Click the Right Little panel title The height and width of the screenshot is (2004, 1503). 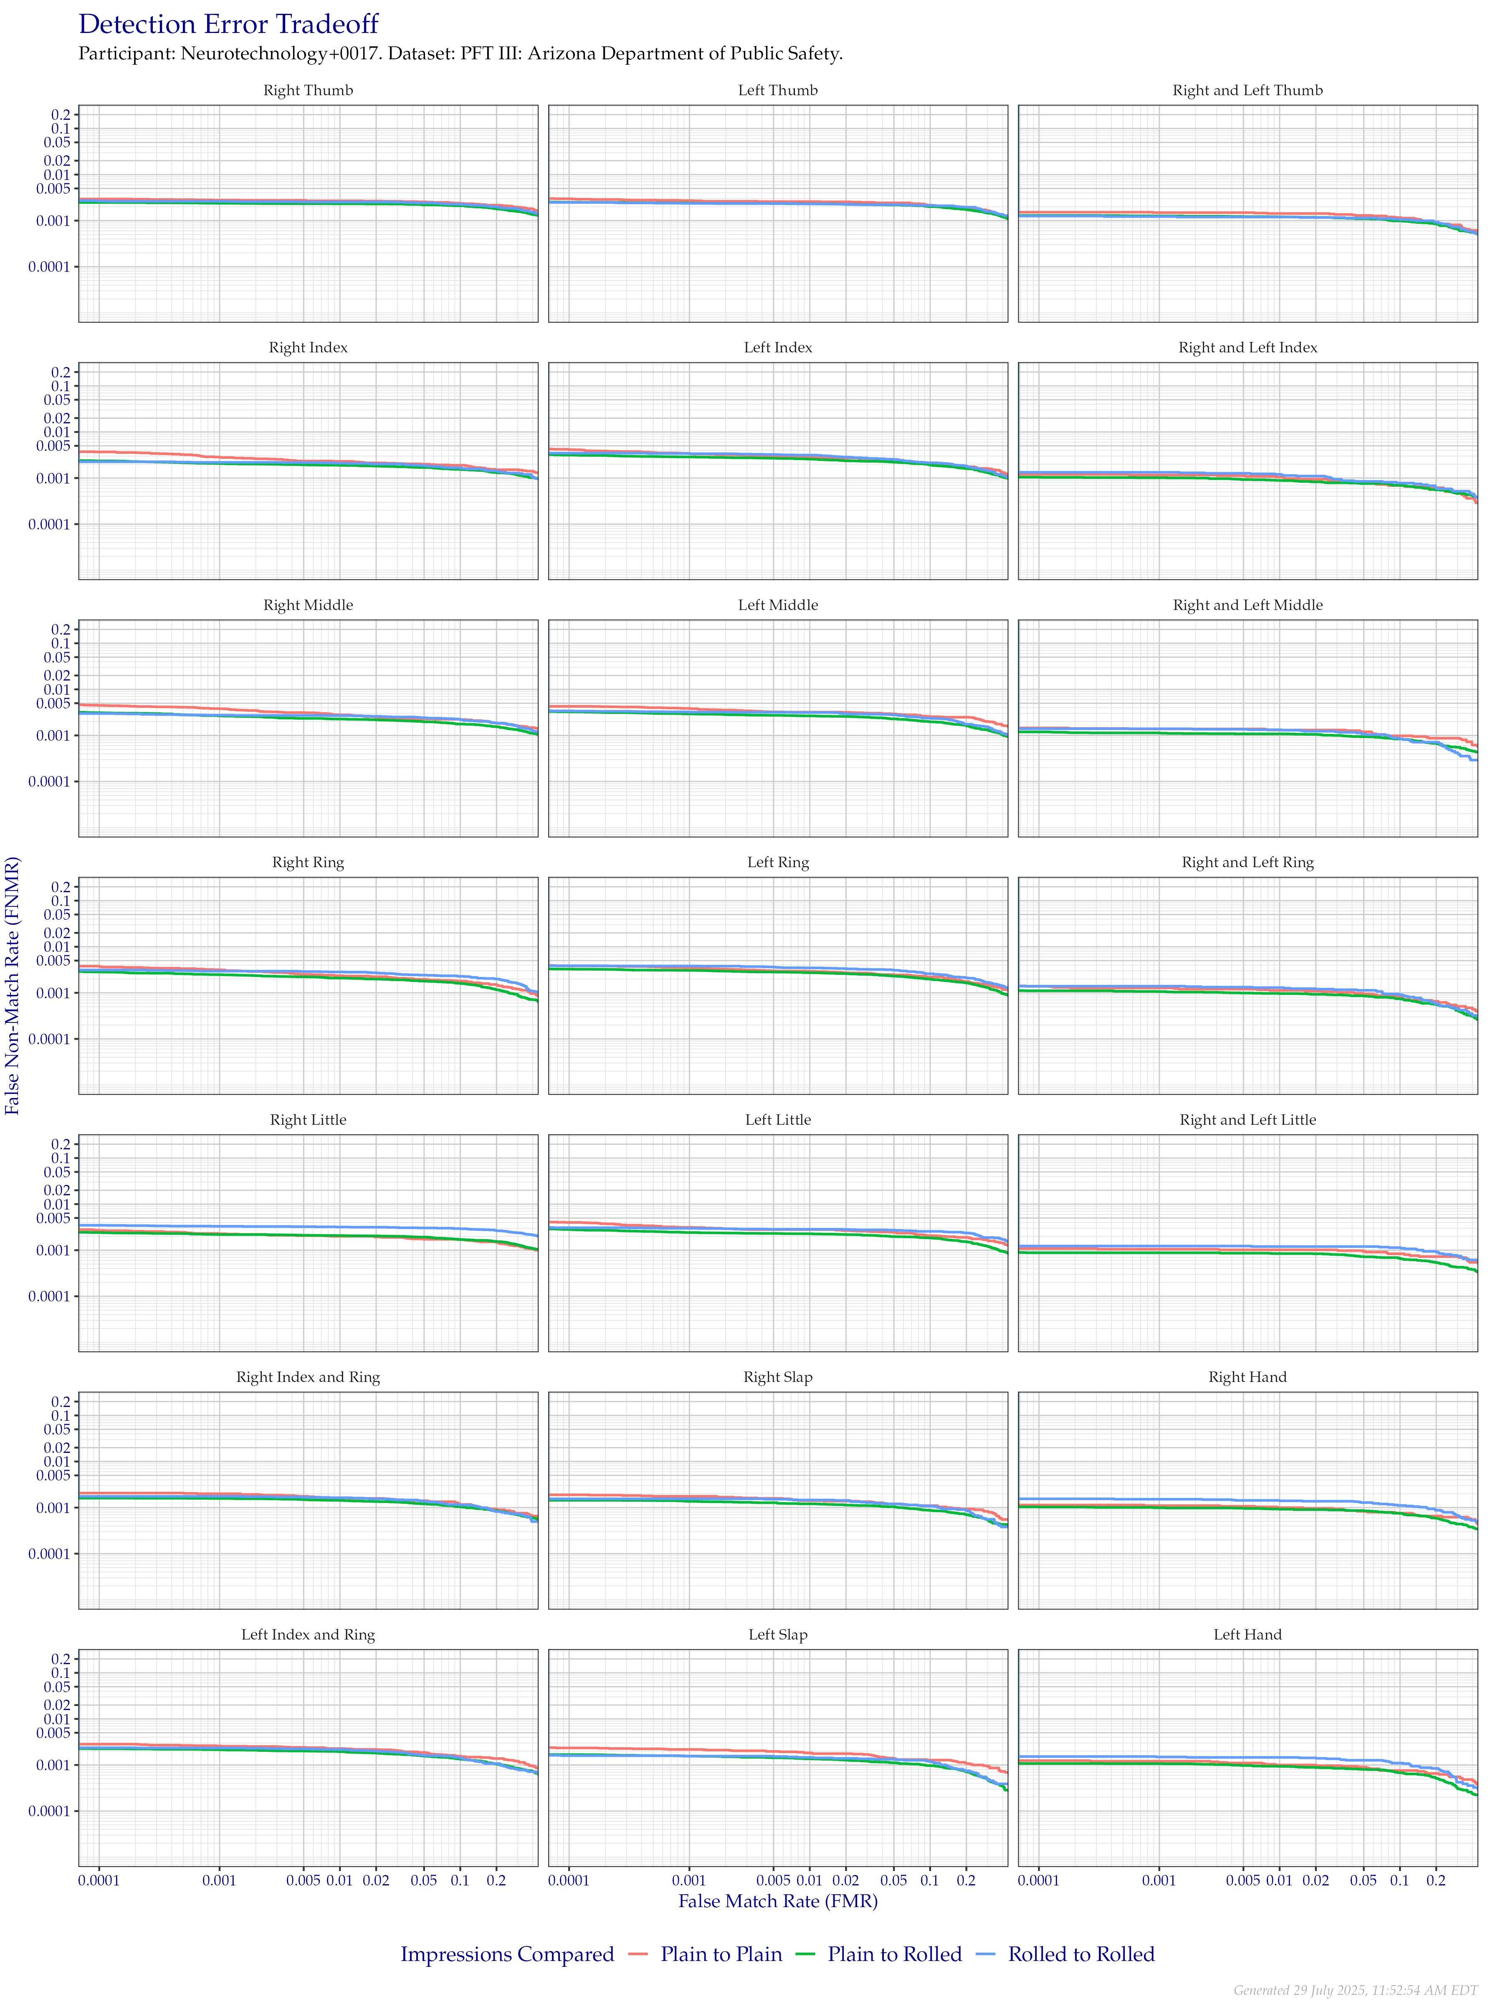(x=308, y=1120)
